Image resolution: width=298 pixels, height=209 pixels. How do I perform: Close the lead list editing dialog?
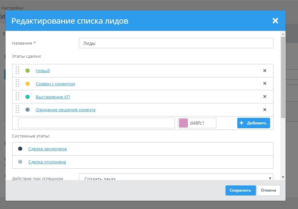click(x=275, y=21)
